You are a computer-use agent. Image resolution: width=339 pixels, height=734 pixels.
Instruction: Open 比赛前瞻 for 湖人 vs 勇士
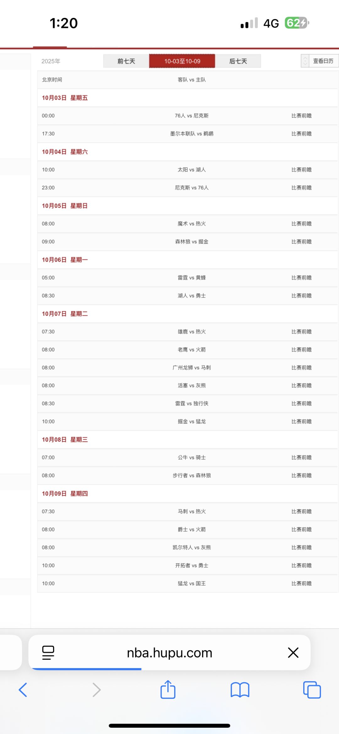pyautogui.click(x=301, y=296)
